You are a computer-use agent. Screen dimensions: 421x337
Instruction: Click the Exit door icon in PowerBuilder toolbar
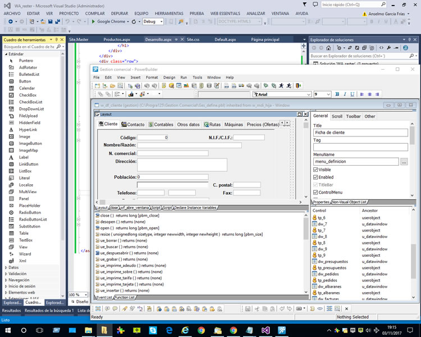pos(298,85)
